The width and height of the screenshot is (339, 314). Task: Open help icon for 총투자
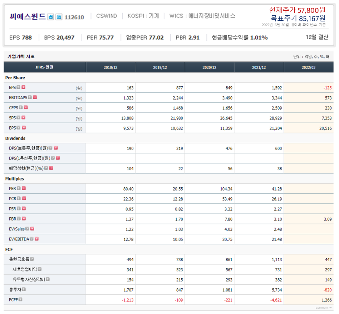pos(24,289)
